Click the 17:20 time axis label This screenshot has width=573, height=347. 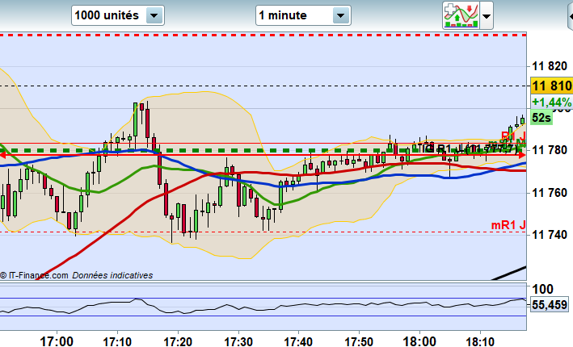(178, 341)
